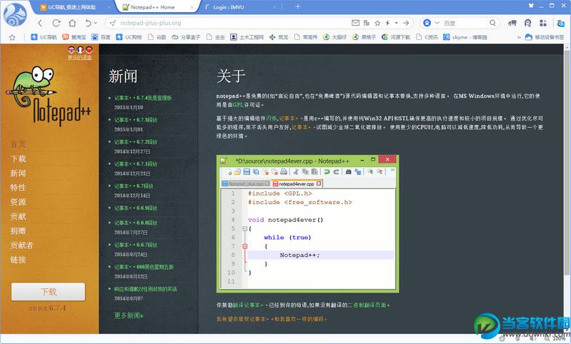Open the 土木工程网 bookmark

[x=247, y=37]
